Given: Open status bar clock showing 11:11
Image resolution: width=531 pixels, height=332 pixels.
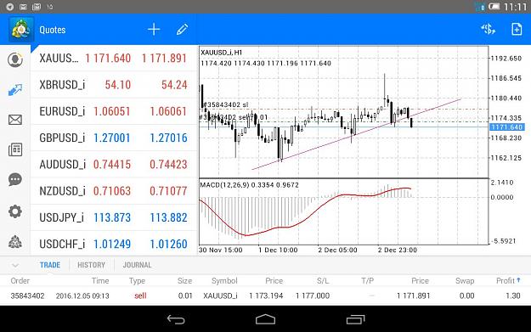Looking at the screenshot, I should (x=515, y=7).
